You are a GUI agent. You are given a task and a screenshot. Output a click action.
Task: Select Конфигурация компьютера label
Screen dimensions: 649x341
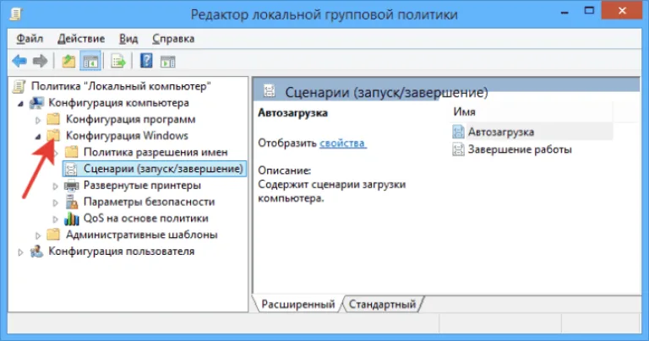119,102
